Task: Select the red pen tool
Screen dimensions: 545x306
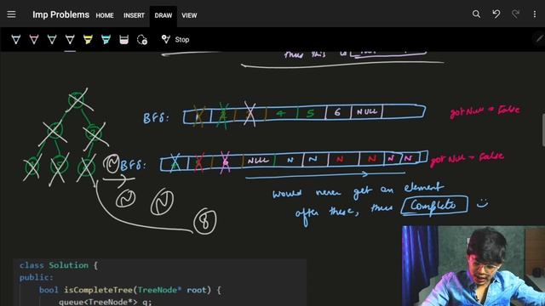Action: 34,40
